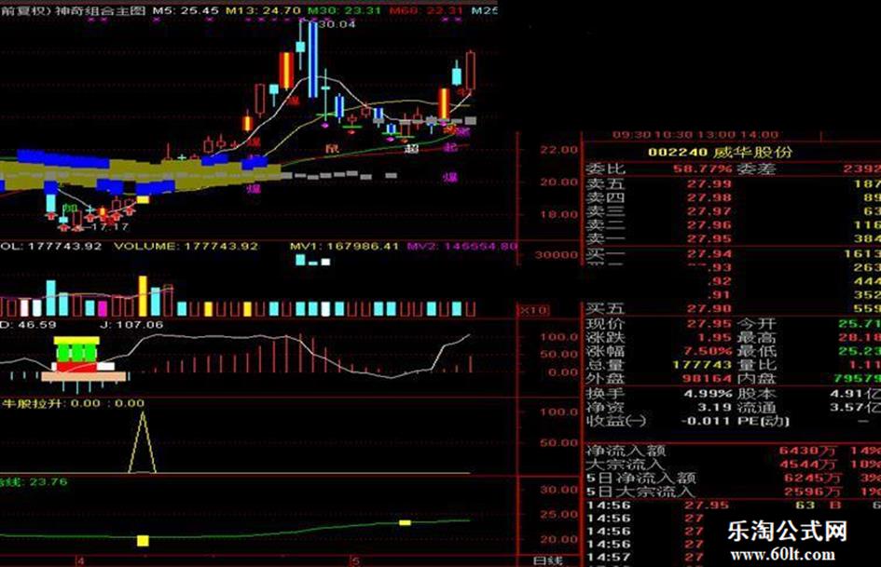The image size is (881, 567).
Task: Click the month 5 date axis marker
Action: (x=354, y=560)
